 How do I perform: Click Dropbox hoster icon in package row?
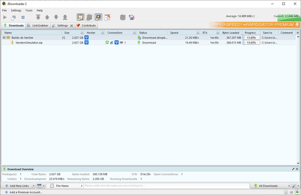(x=86, y=38)
